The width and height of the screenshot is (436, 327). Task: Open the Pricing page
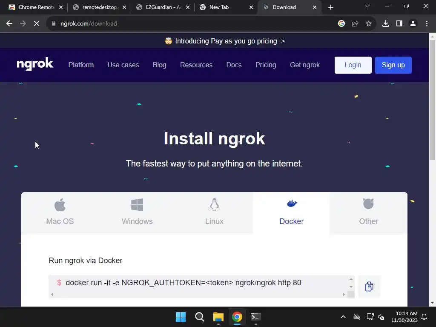coord(266,65)
